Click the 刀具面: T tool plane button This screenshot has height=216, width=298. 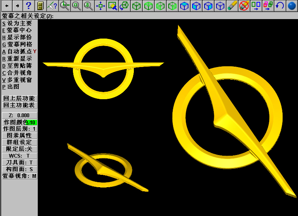pyautogui.click(x=19, y=162)
